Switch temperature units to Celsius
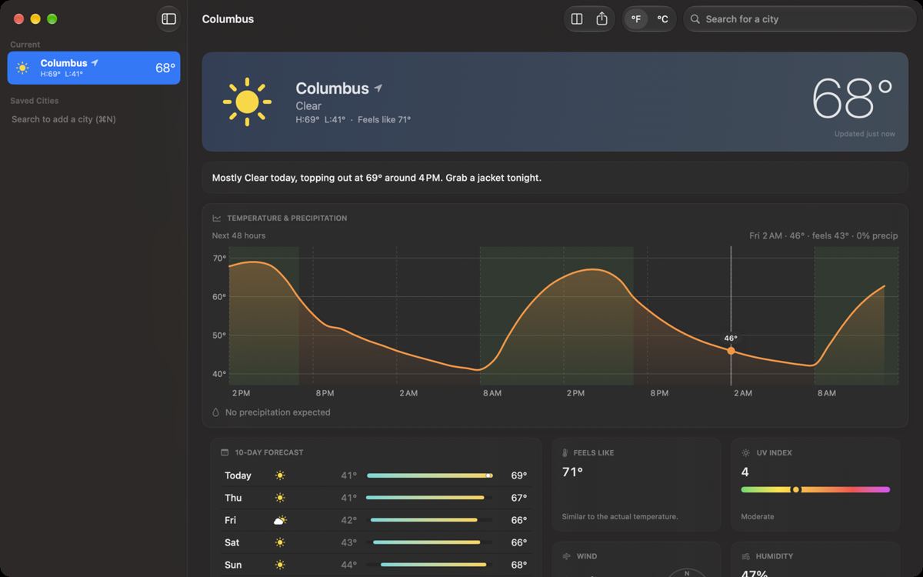 tap(662, 19)
